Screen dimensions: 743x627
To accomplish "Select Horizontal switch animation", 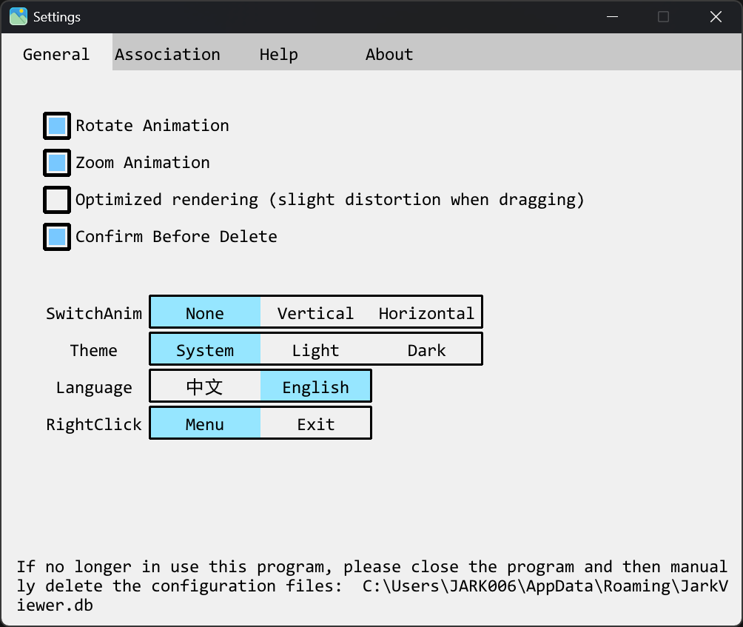I will coord(426,312).
